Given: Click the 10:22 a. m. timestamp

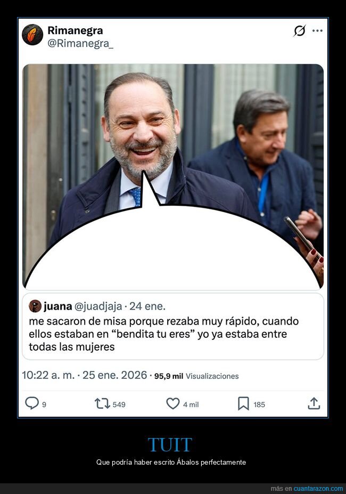Looking at the screenshot, I should click(x=48, y=375).
